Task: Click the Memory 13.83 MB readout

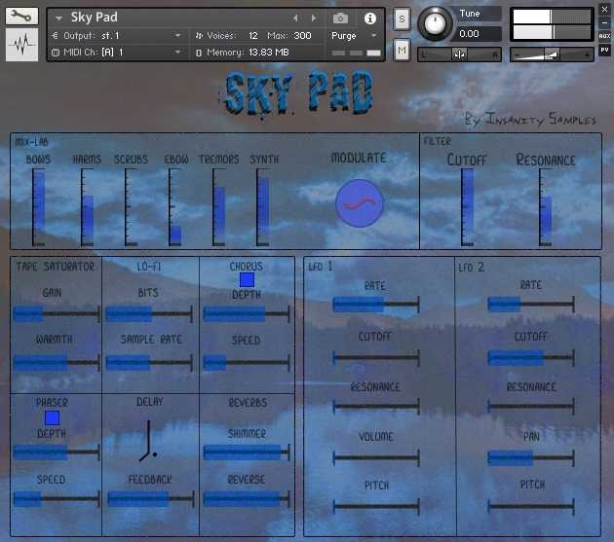Action: click(269, 52)
